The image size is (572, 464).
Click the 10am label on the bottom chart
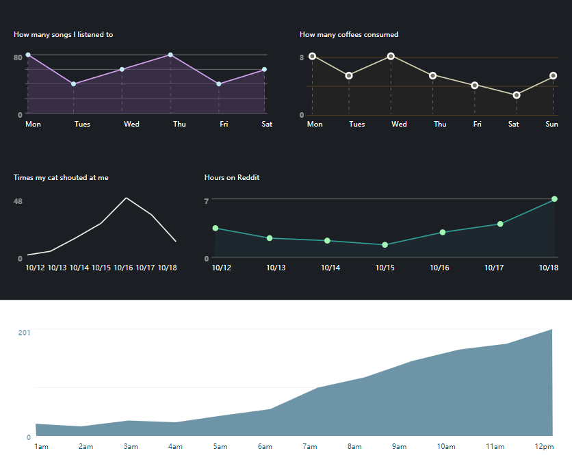(446, 446)
